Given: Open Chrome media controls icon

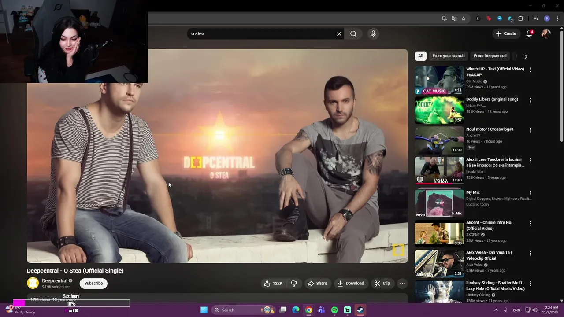Looking at the screenshot, I should click(x=536, y=18).
